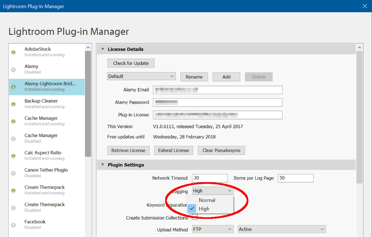Image resolution: width=372 pixels, height=237 pixels.
Task: Select the Canon Tether Plugin entry
Action: point(47,173)
